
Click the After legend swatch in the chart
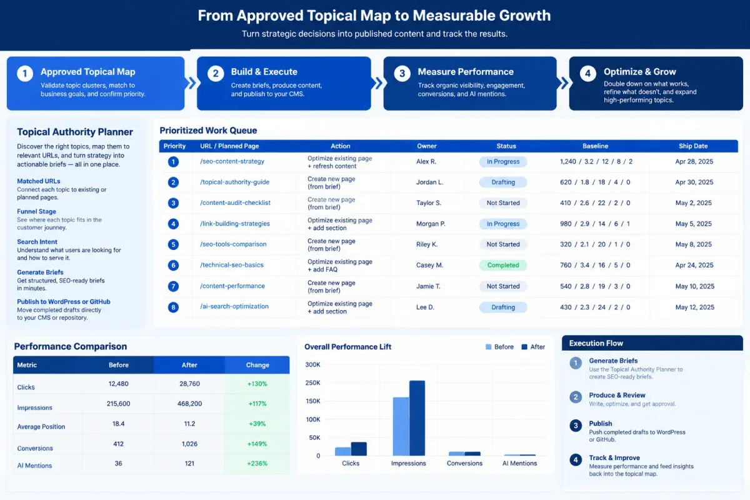[524, 347]
